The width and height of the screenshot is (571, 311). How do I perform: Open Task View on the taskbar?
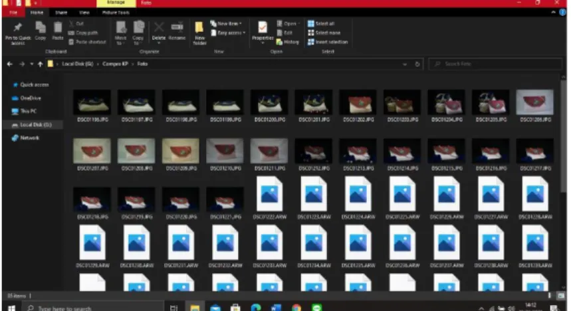(174, 308)
